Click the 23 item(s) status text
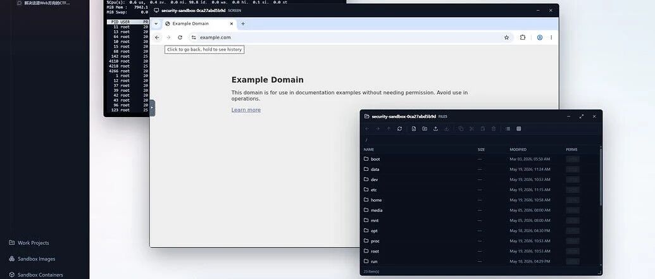The height and width of the screenshot is (279, 655). pos(371,271)
